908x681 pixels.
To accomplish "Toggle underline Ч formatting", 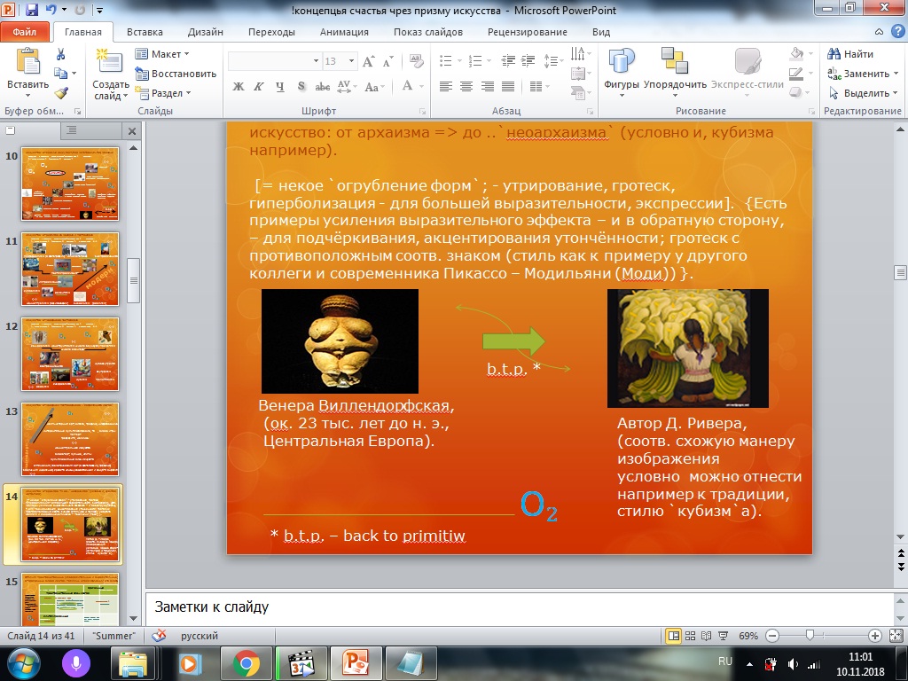I will 279,87.
